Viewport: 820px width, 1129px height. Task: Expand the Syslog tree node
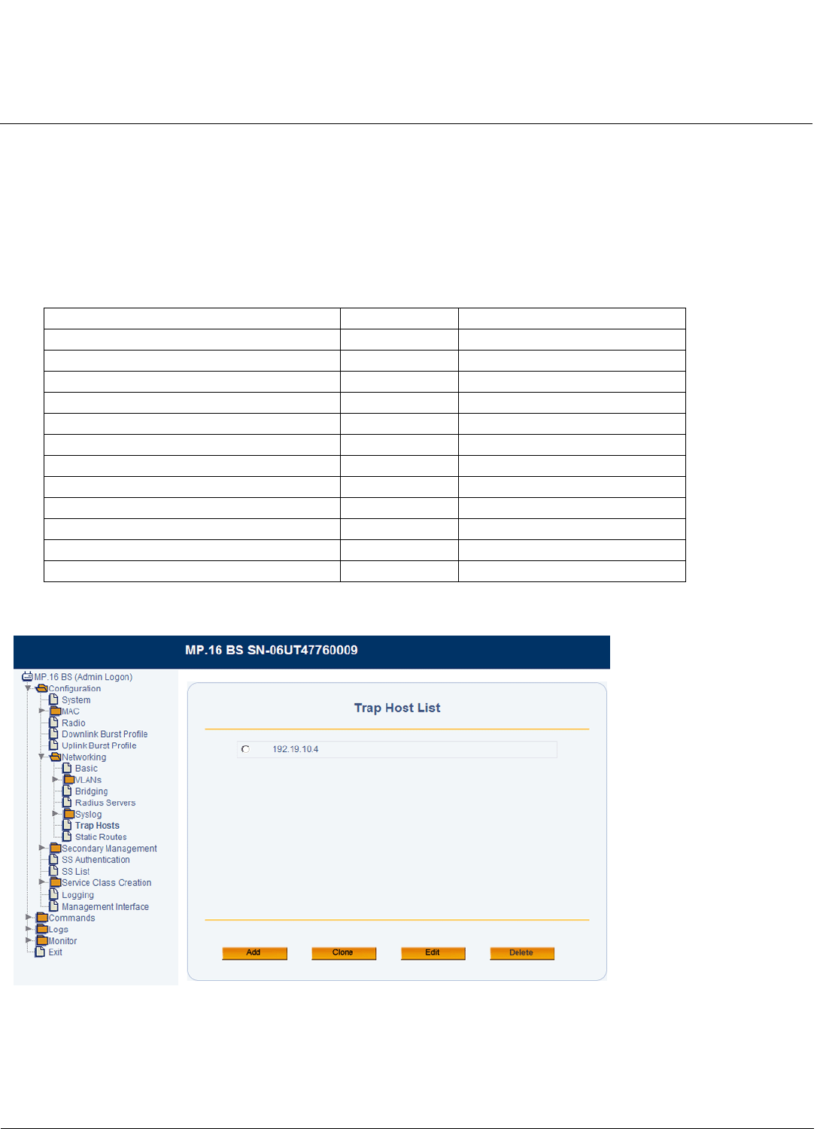click(56, 814)
